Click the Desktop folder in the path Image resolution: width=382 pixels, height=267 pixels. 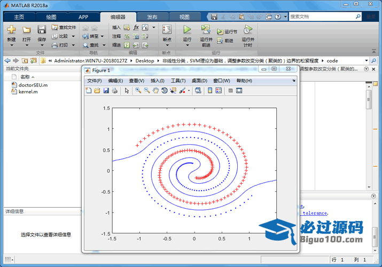145,60
